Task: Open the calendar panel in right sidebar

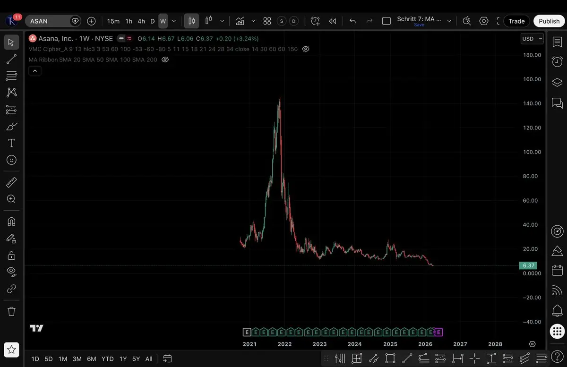Action: [x=557, y=270]
